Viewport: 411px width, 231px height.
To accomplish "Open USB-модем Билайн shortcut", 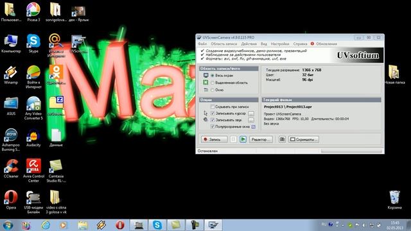I will click(x=33, y=202).
